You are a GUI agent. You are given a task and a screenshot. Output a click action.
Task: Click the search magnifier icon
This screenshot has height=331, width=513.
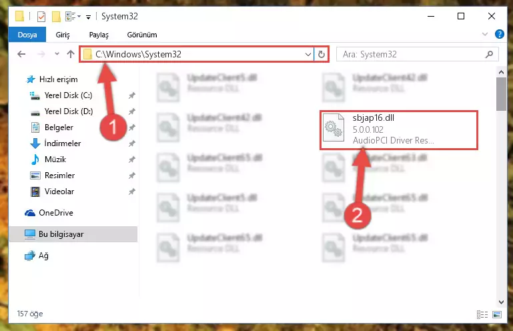pos(489,54)
